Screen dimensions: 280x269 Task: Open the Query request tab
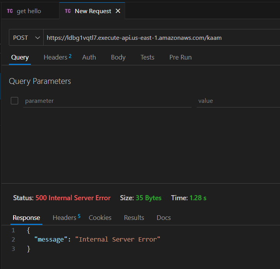point(20,57)
